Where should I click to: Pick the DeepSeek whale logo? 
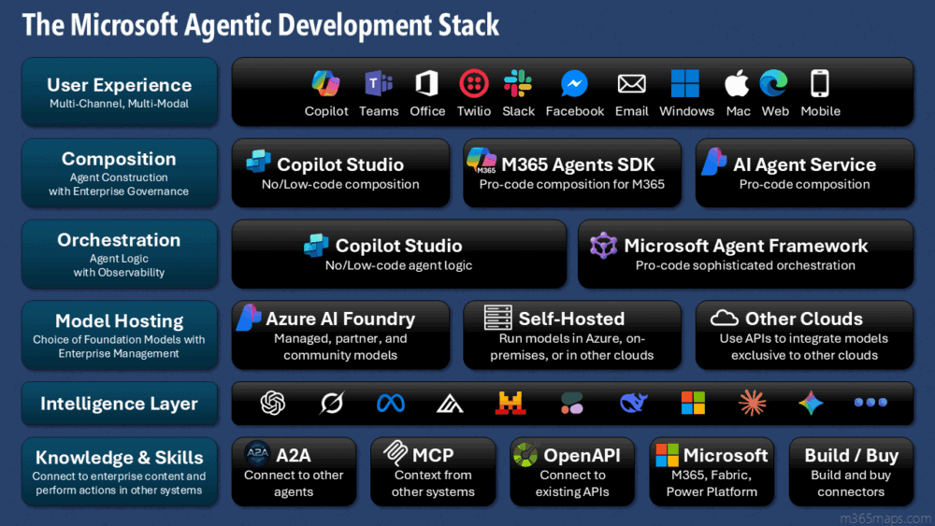point(634,403)
